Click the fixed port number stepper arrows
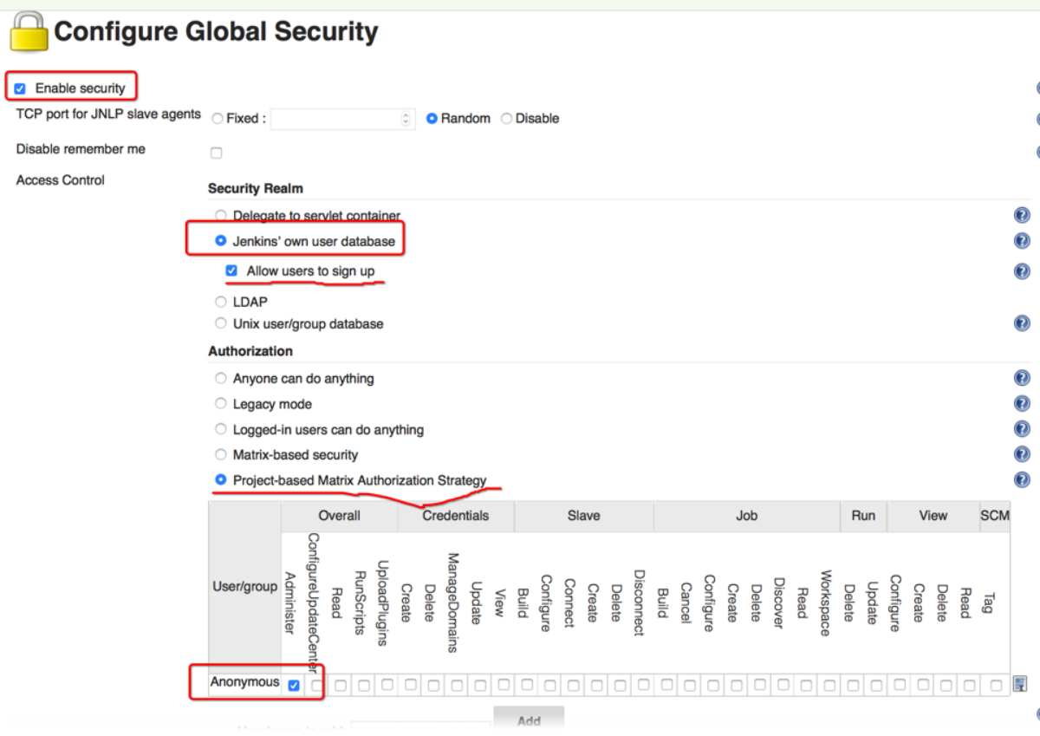The width and height of the screenshot is (1040, 736). click(x=406, y=119)
